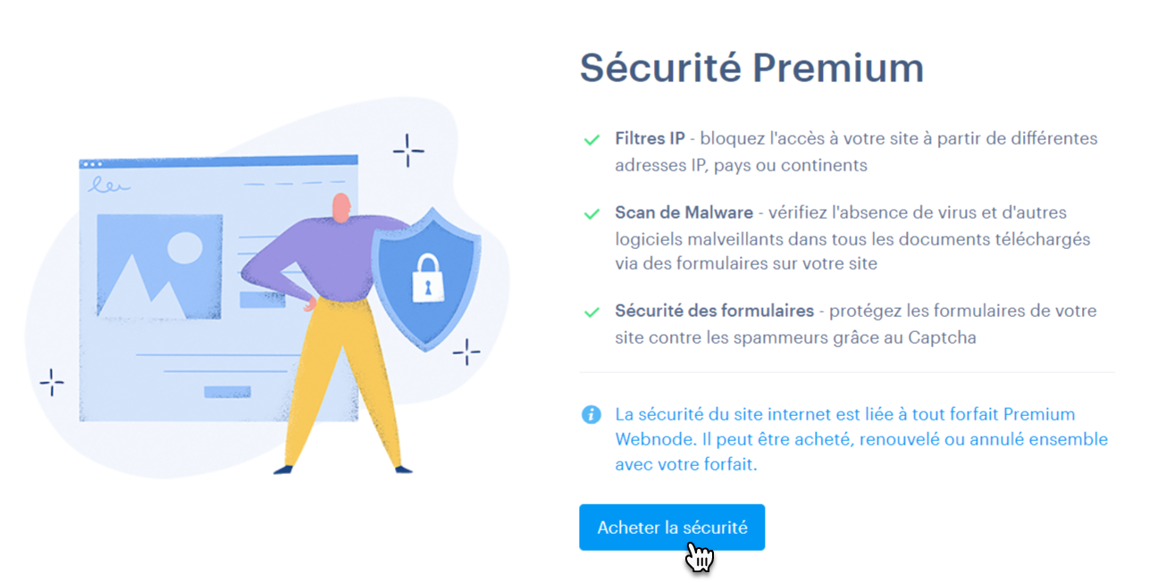Click the checkmark beside Sécurité des formulaires
Image resolution: width=1166 pixels, height=582 pixels.
[591, 312]
